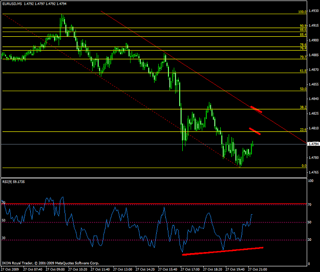320x272 pixels.
Task: Select the 27 Oct 17:00 time label
Action: (x=190, y=269)
